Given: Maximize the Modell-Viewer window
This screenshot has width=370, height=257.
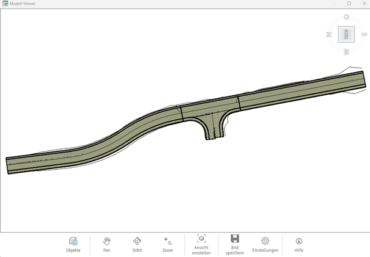Looking at the screenshot, I should tap(349, 4).
